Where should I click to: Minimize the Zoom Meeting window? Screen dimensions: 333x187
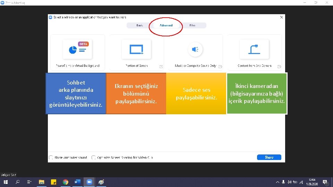(305, 2)
